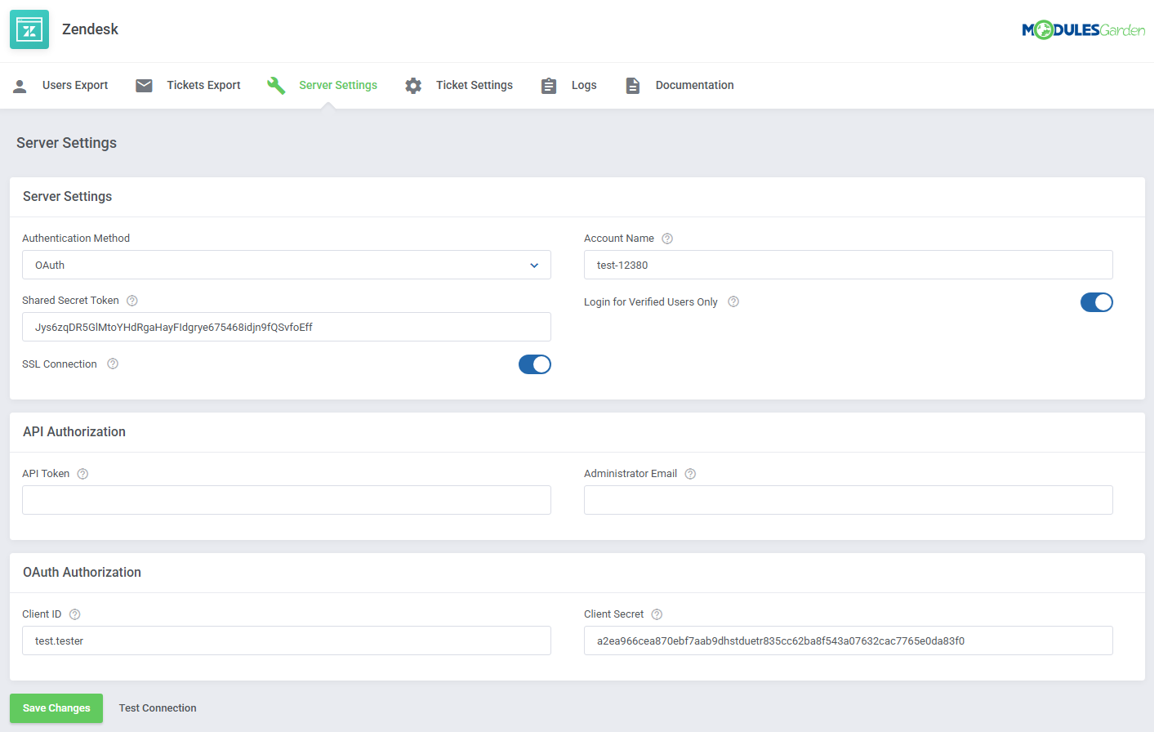This screenshot has width=1154, height=732.
Task: Run Test Connection
Action: (x=157, y=708)
